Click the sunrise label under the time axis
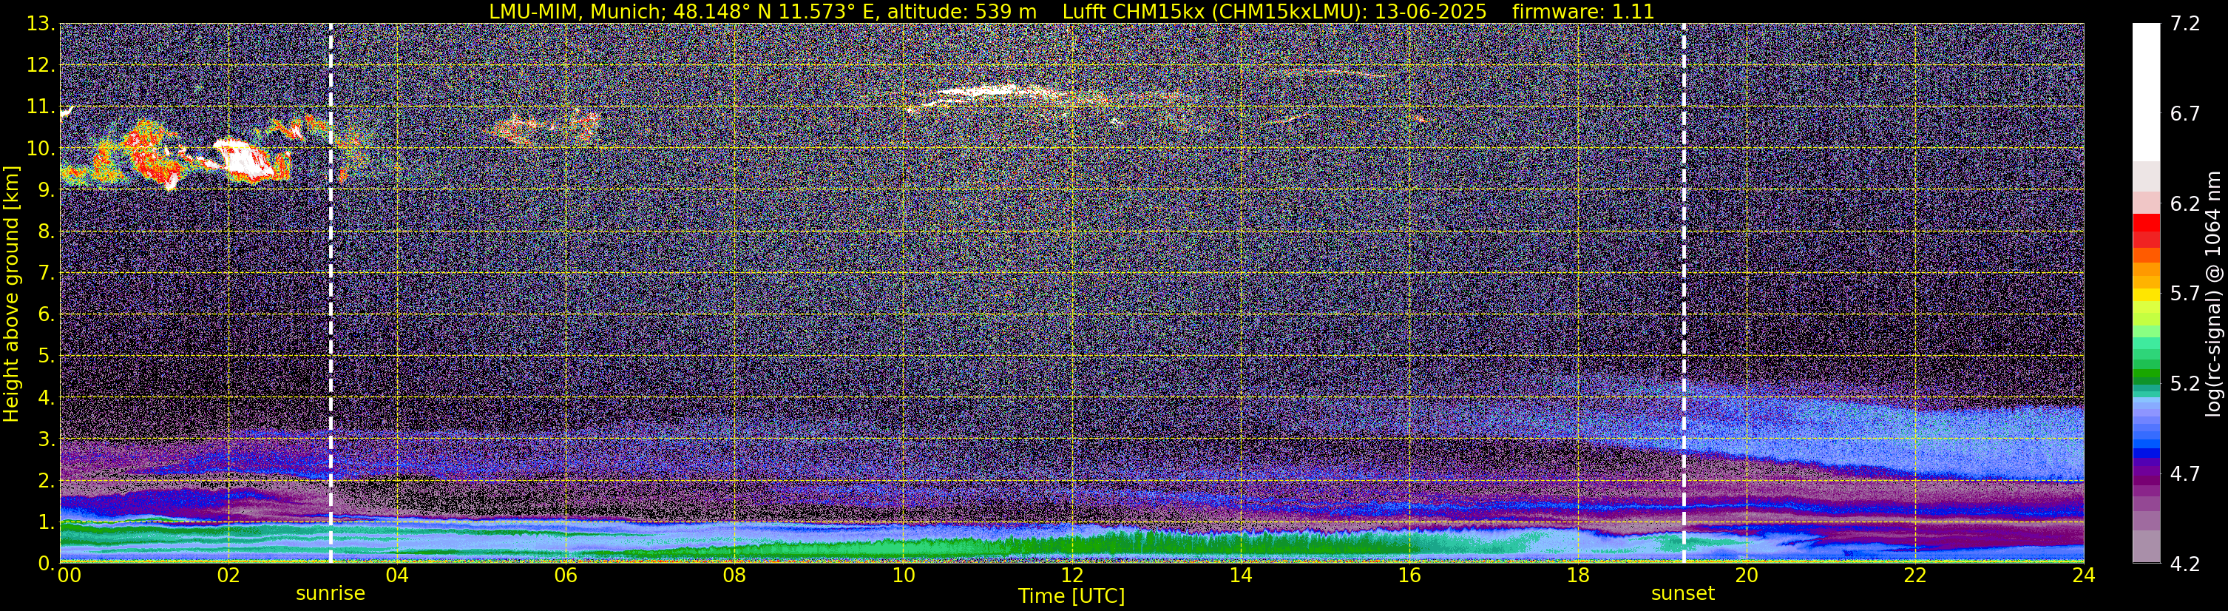The height and width of the screenshot is (611, 2228). 331,594
